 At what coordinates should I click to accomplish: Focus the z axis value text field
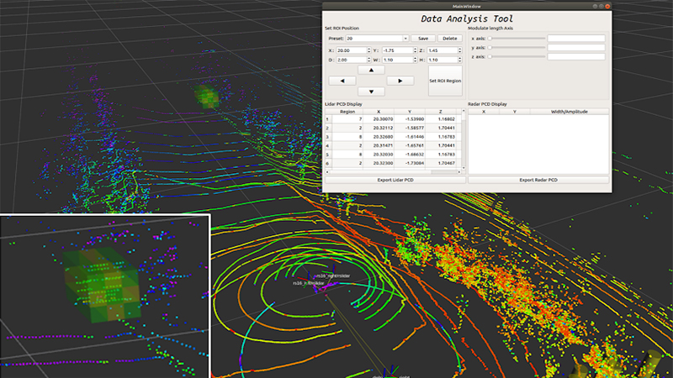coord(576,56)
